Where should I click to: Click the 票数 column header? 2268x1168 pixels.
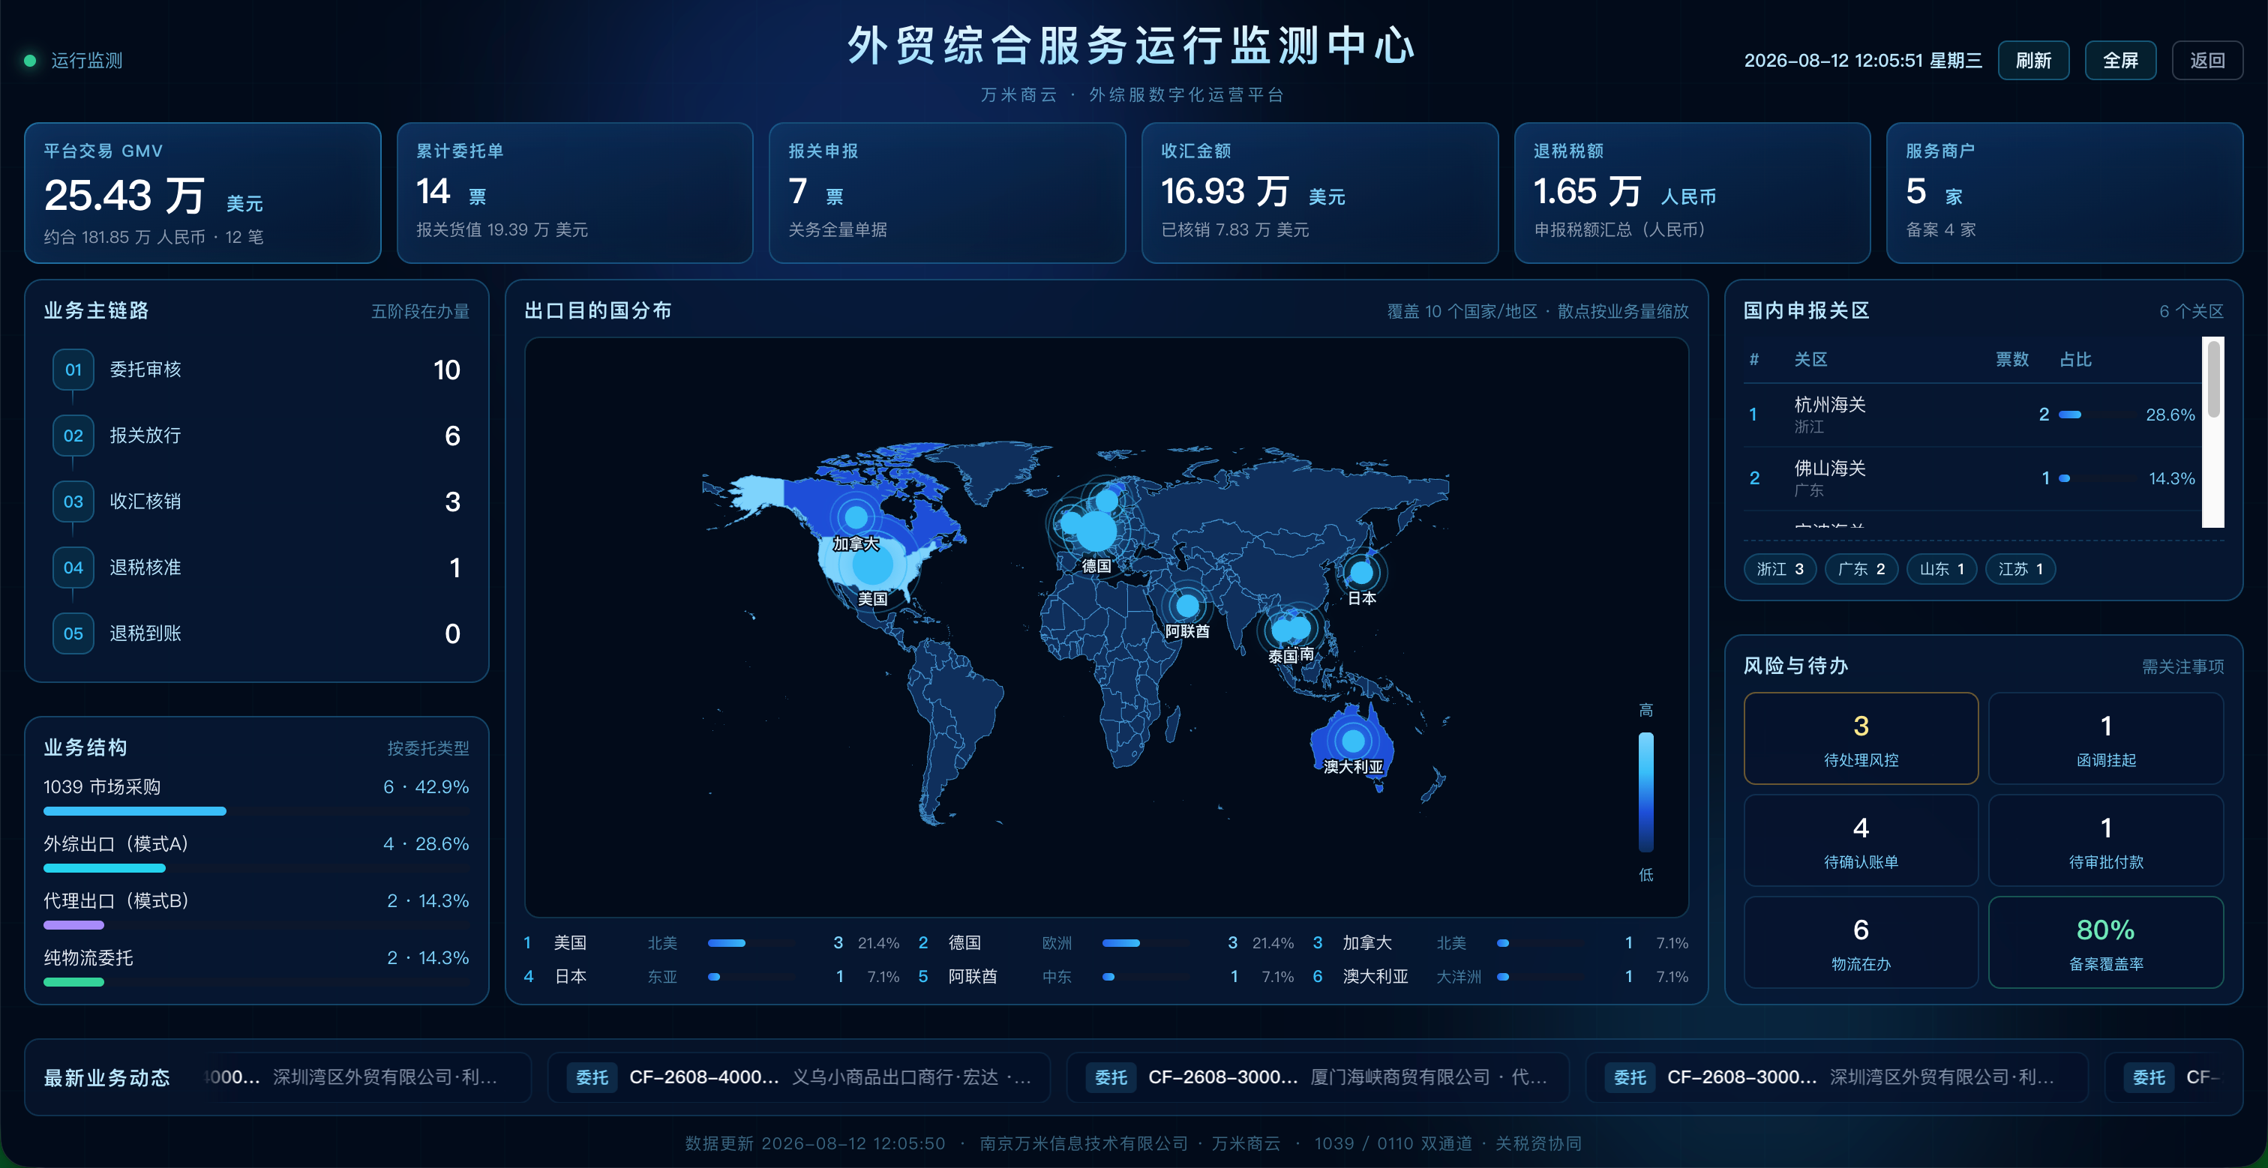[2011, 359]
